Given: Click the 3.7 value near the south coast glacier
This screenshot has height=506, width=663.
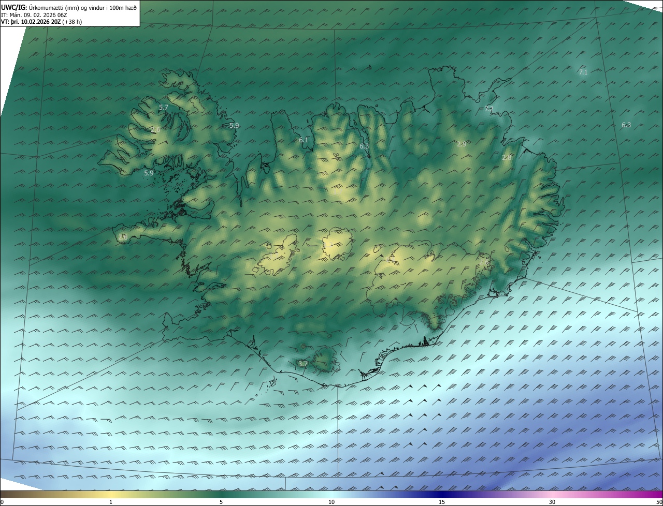Looking at the screenshot, I should click(303, 364).
